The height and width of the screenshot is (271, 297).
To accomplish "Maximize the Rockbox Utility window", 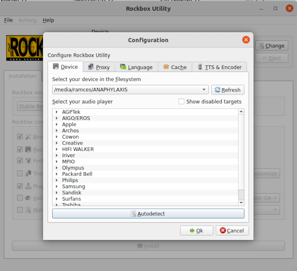I will pyautogui.click(x=275, y=8).
